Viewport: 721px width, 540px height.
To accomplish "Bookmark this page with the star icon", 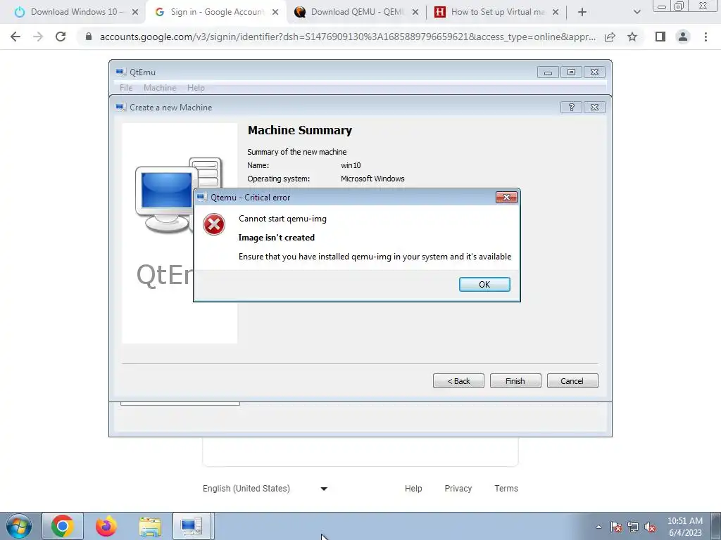I will point(632,37).
